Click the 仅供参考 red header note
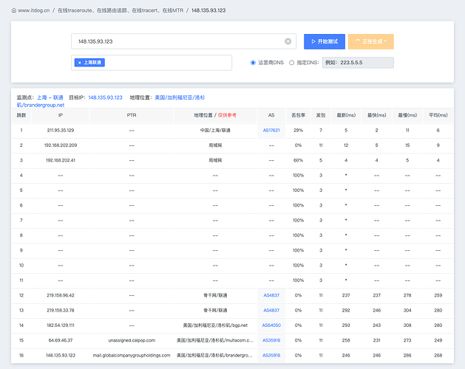 227,115
